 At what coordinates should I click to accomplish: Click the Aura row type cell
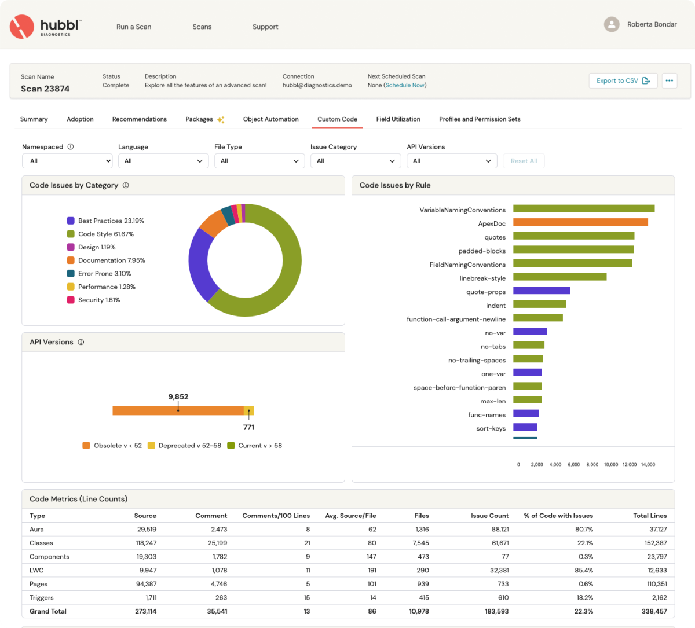36,529
